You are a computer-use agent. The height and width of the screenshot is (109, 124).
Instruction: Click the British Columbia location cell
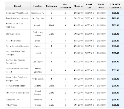38,70
